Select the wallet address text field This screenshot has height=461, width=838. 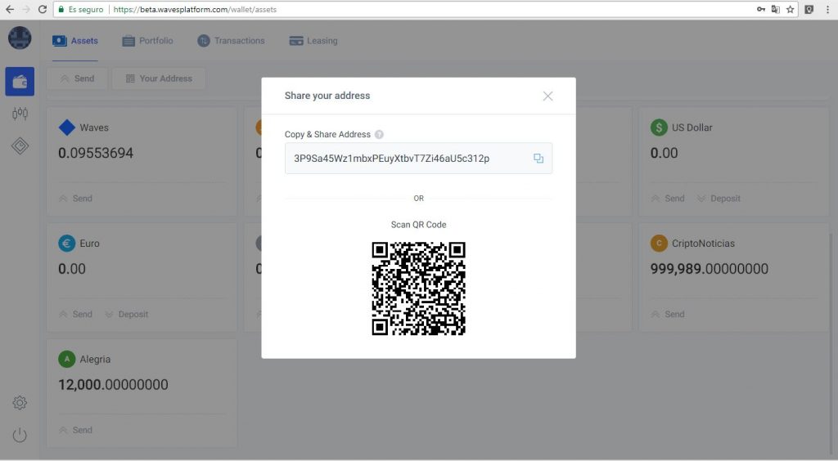[x=418, y=158]
